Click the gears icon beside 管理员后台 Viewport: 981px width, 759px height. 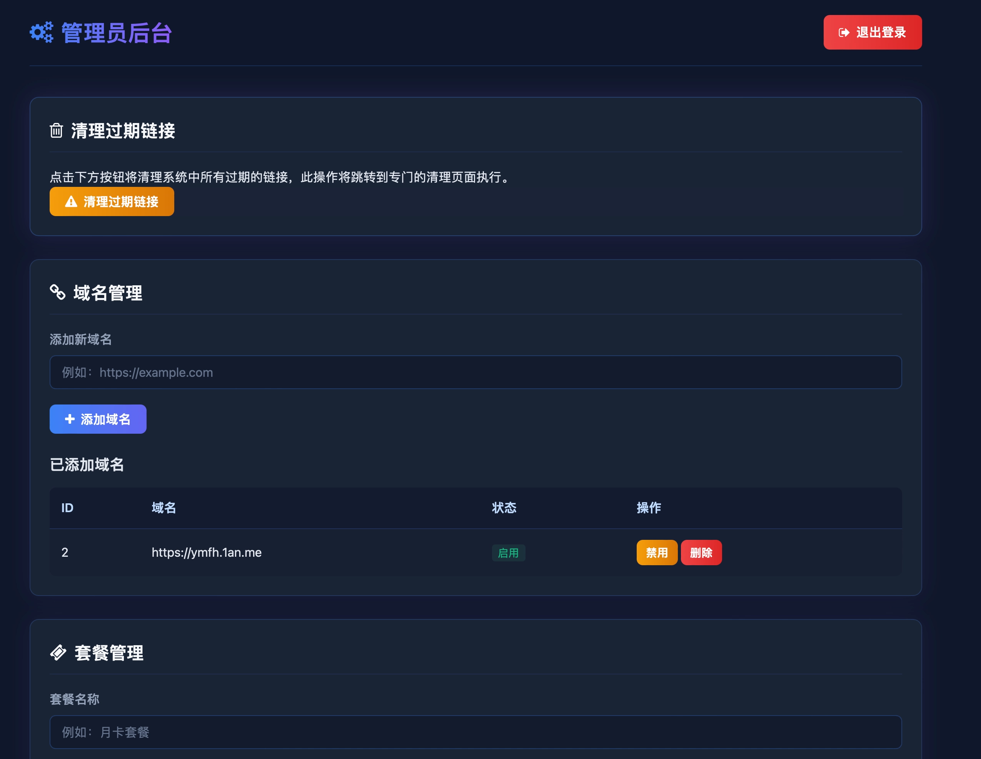[41, 32]
